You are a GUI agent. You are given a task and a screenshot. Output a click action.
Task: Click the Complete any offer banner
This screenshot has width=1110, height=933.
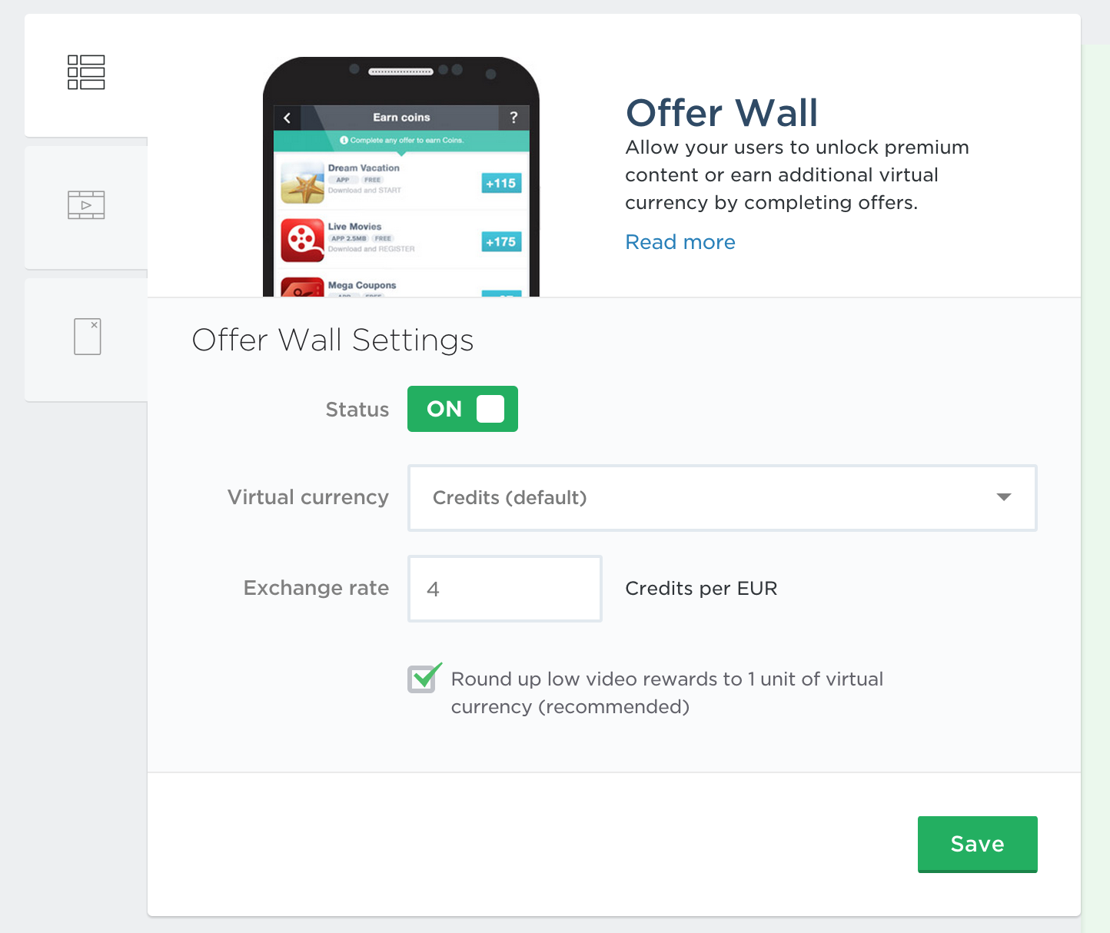[x=402, y=141]
